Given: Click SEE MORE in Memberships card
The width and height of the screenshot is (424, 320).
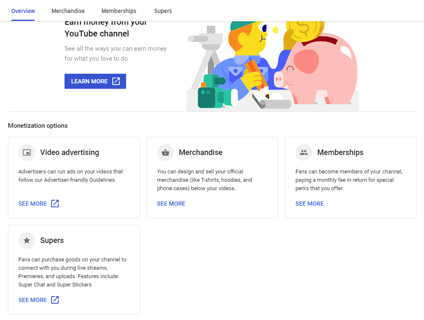Looking at the screenshot, I should 310,204.
